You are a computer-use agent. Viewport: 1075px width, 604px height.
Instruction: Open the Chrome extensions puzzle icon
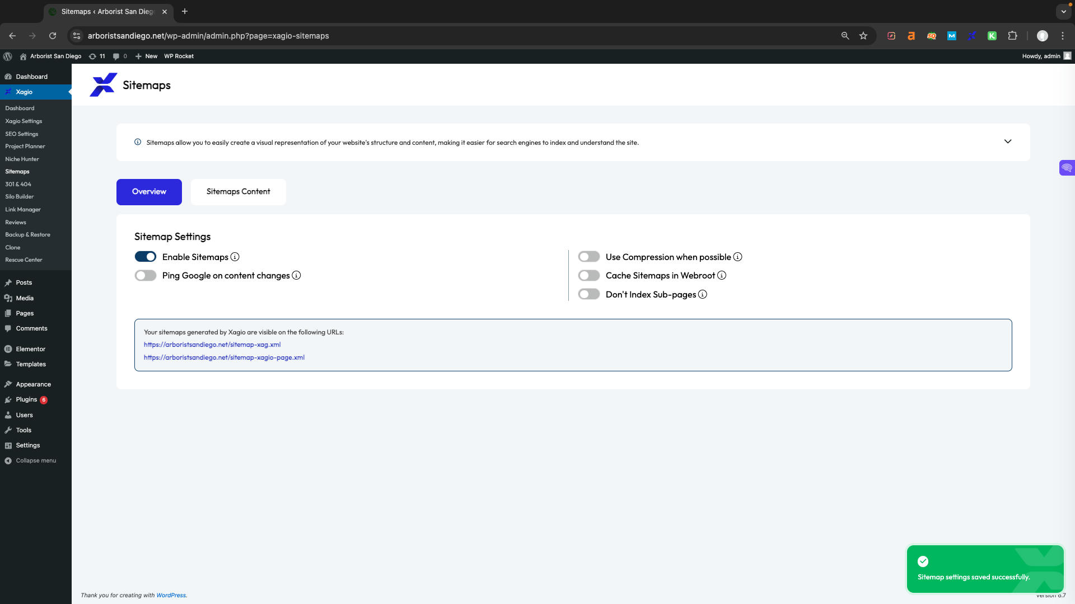coord(1012,36)
